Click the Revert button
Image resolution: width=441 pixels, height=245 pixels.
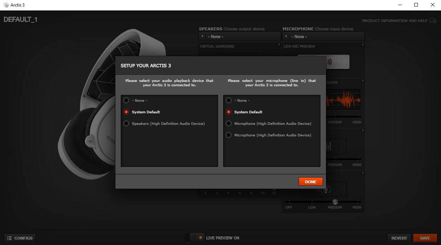pyautogui.click(x=399, y=238)
